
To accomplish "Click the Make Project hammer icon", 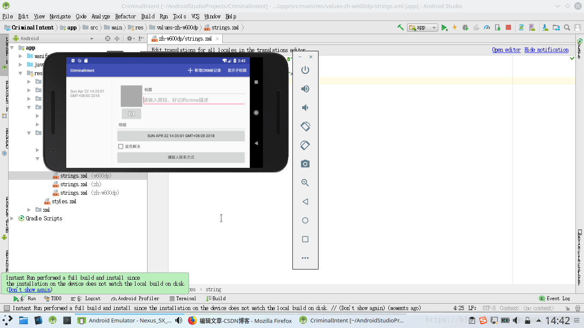I will 400,27.
